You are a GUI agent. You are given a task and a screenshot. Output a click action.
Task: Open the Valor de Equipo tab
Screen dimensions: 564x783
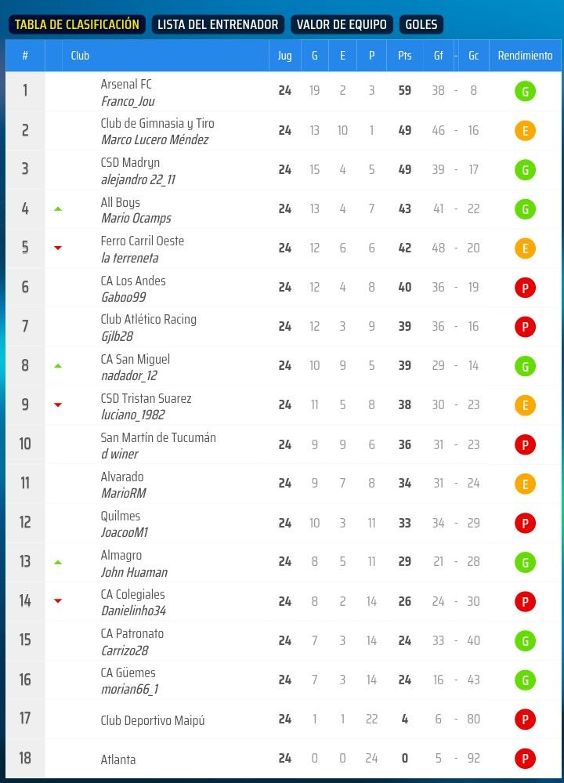(342, 25)
